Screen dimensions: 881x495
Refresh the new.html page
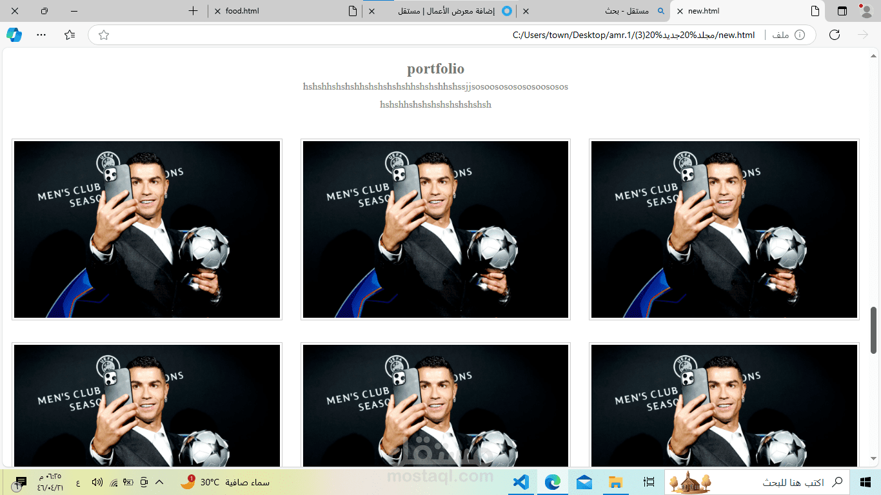coord(835,35)
